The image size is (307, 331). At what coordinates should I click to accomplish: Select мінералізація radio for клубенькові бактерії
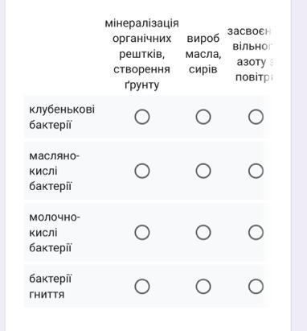point(142,117)
